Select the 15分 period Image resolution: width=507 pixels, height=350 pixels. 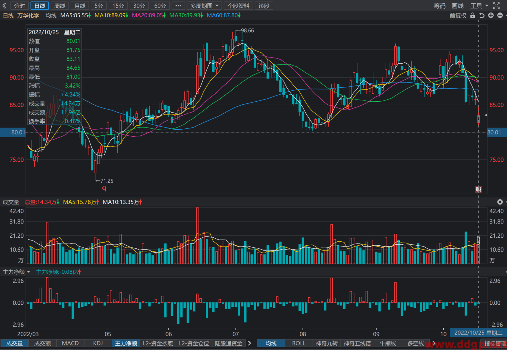pyautogui.click(x=118, y=6)
